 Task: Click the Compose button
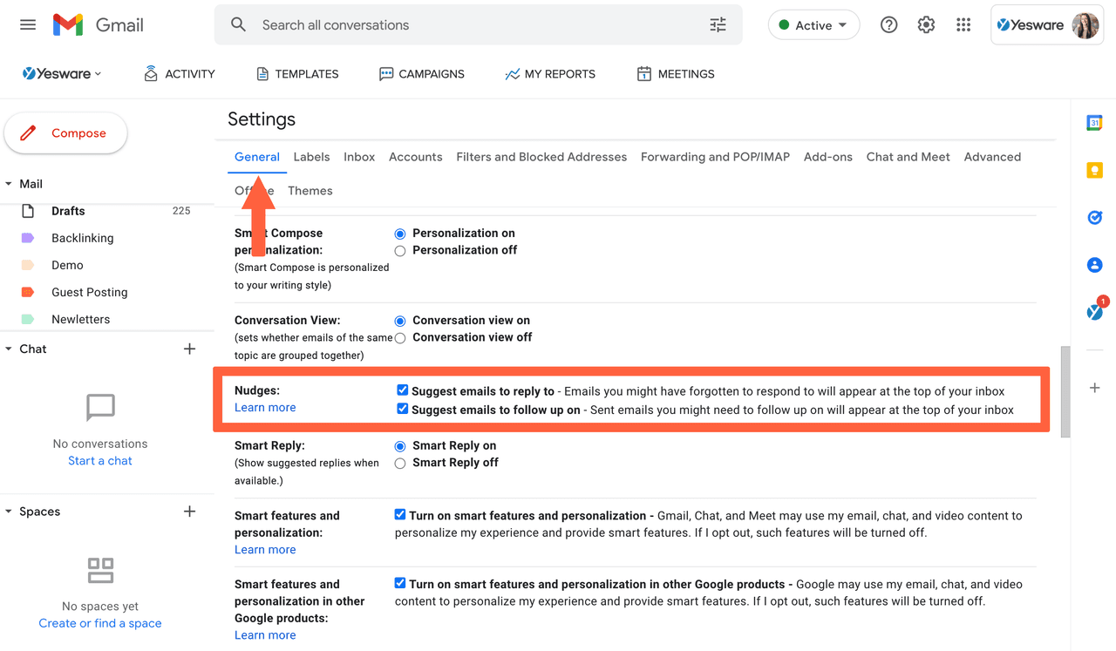(66, 133)
